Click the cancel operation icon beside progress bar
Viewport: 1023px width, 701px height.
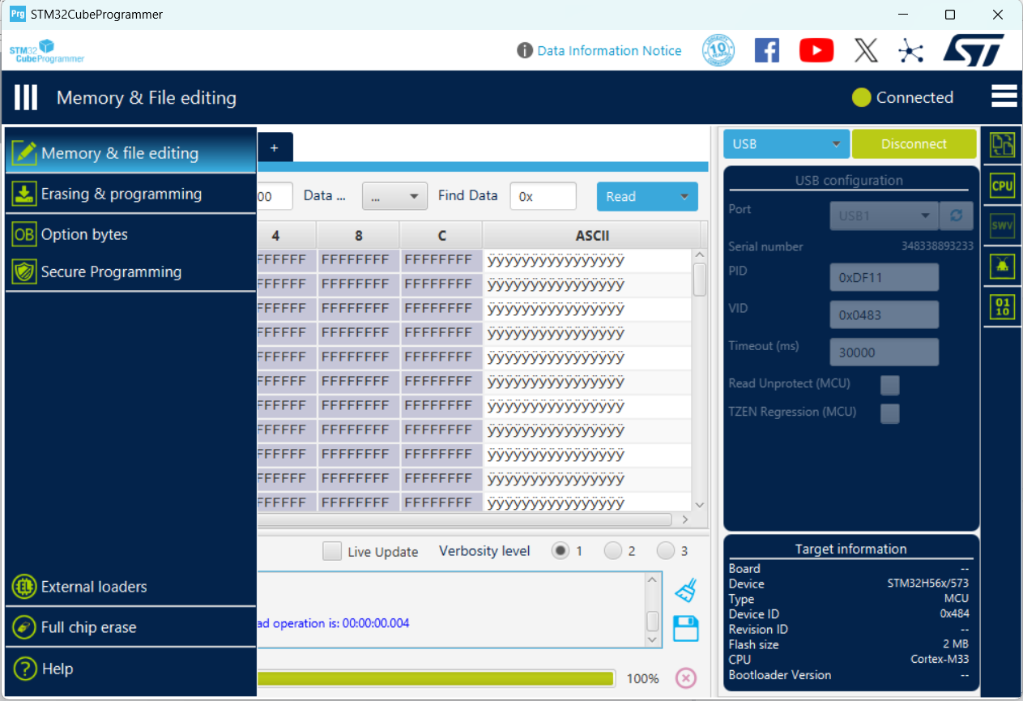pos(685,678)
